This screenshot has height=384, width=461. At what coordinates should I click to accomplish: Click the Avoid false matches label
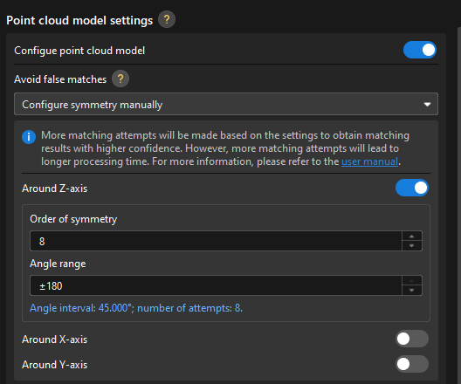pos(60,79)
